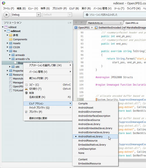The image size is (146, 168).
Task: Switch to the OpenJPEG.cs tab
Action: tap(132, 23)
